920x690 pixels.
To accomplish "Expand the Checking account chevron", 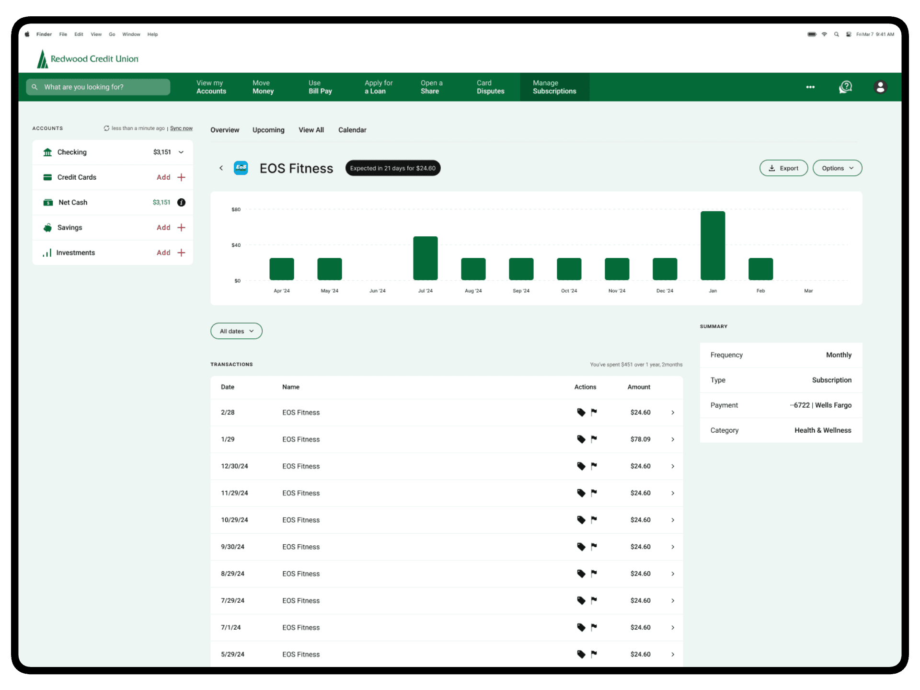I will pos(181,152).
